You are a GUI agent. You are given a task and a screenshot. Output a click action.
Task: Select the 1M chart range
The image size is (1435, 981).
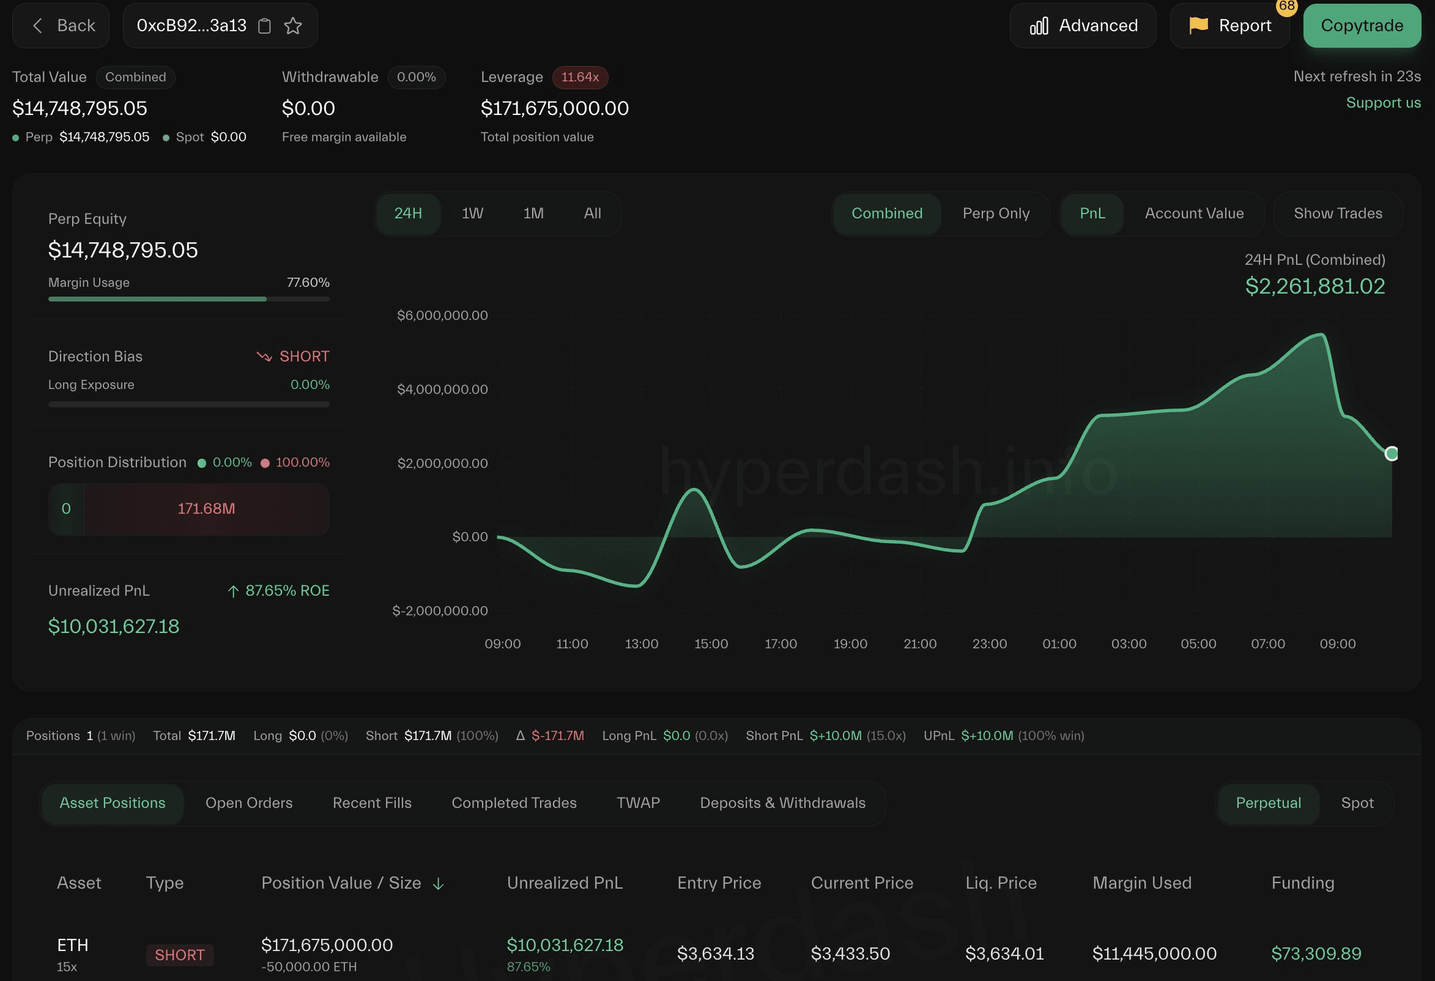[x=533, y=213]
